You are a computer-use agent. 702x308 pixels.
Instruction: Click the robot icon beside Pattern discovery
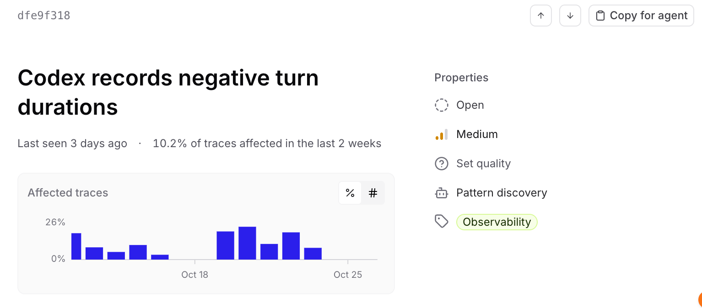(x=441, y=193)
